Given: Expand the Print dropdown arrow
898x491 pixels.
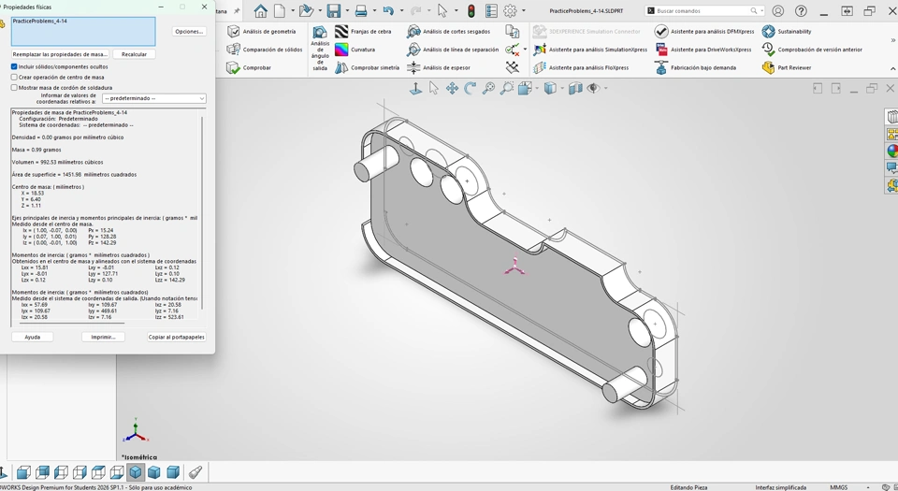Looking at the screenshot, I should (x=374, y=11).
